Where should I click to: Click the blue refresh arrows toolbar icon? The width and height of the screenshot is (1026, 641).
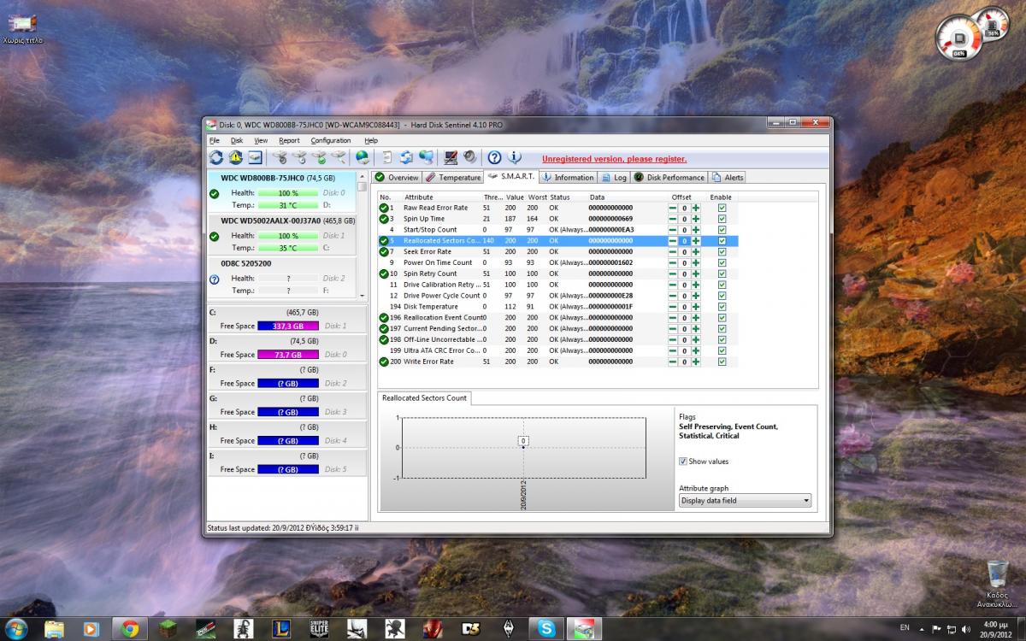216,157
